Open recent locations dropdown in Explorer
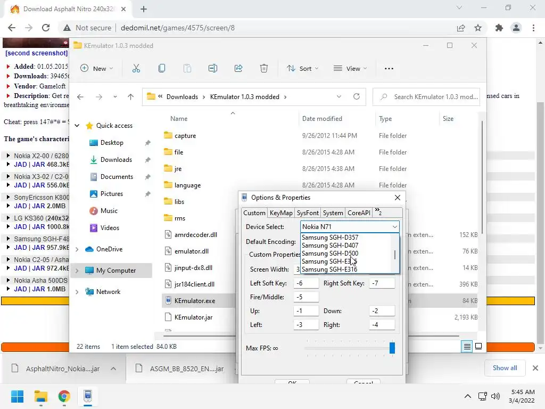Viewport: 545px width, 409px height. (x=115, y=97)
